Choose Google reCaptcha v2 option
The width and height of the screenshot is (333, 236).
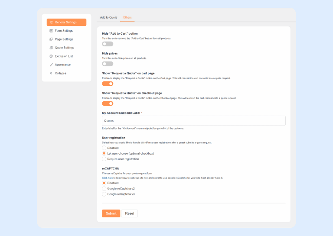click(104, 188)
